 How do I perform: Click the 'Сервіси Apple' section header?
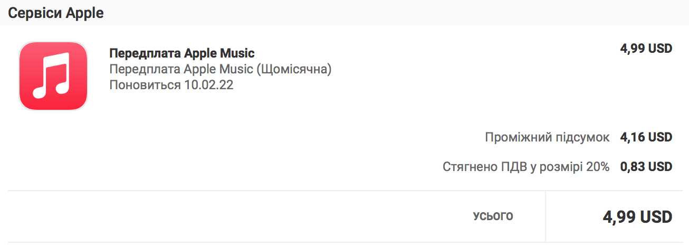tap(55, 13)
